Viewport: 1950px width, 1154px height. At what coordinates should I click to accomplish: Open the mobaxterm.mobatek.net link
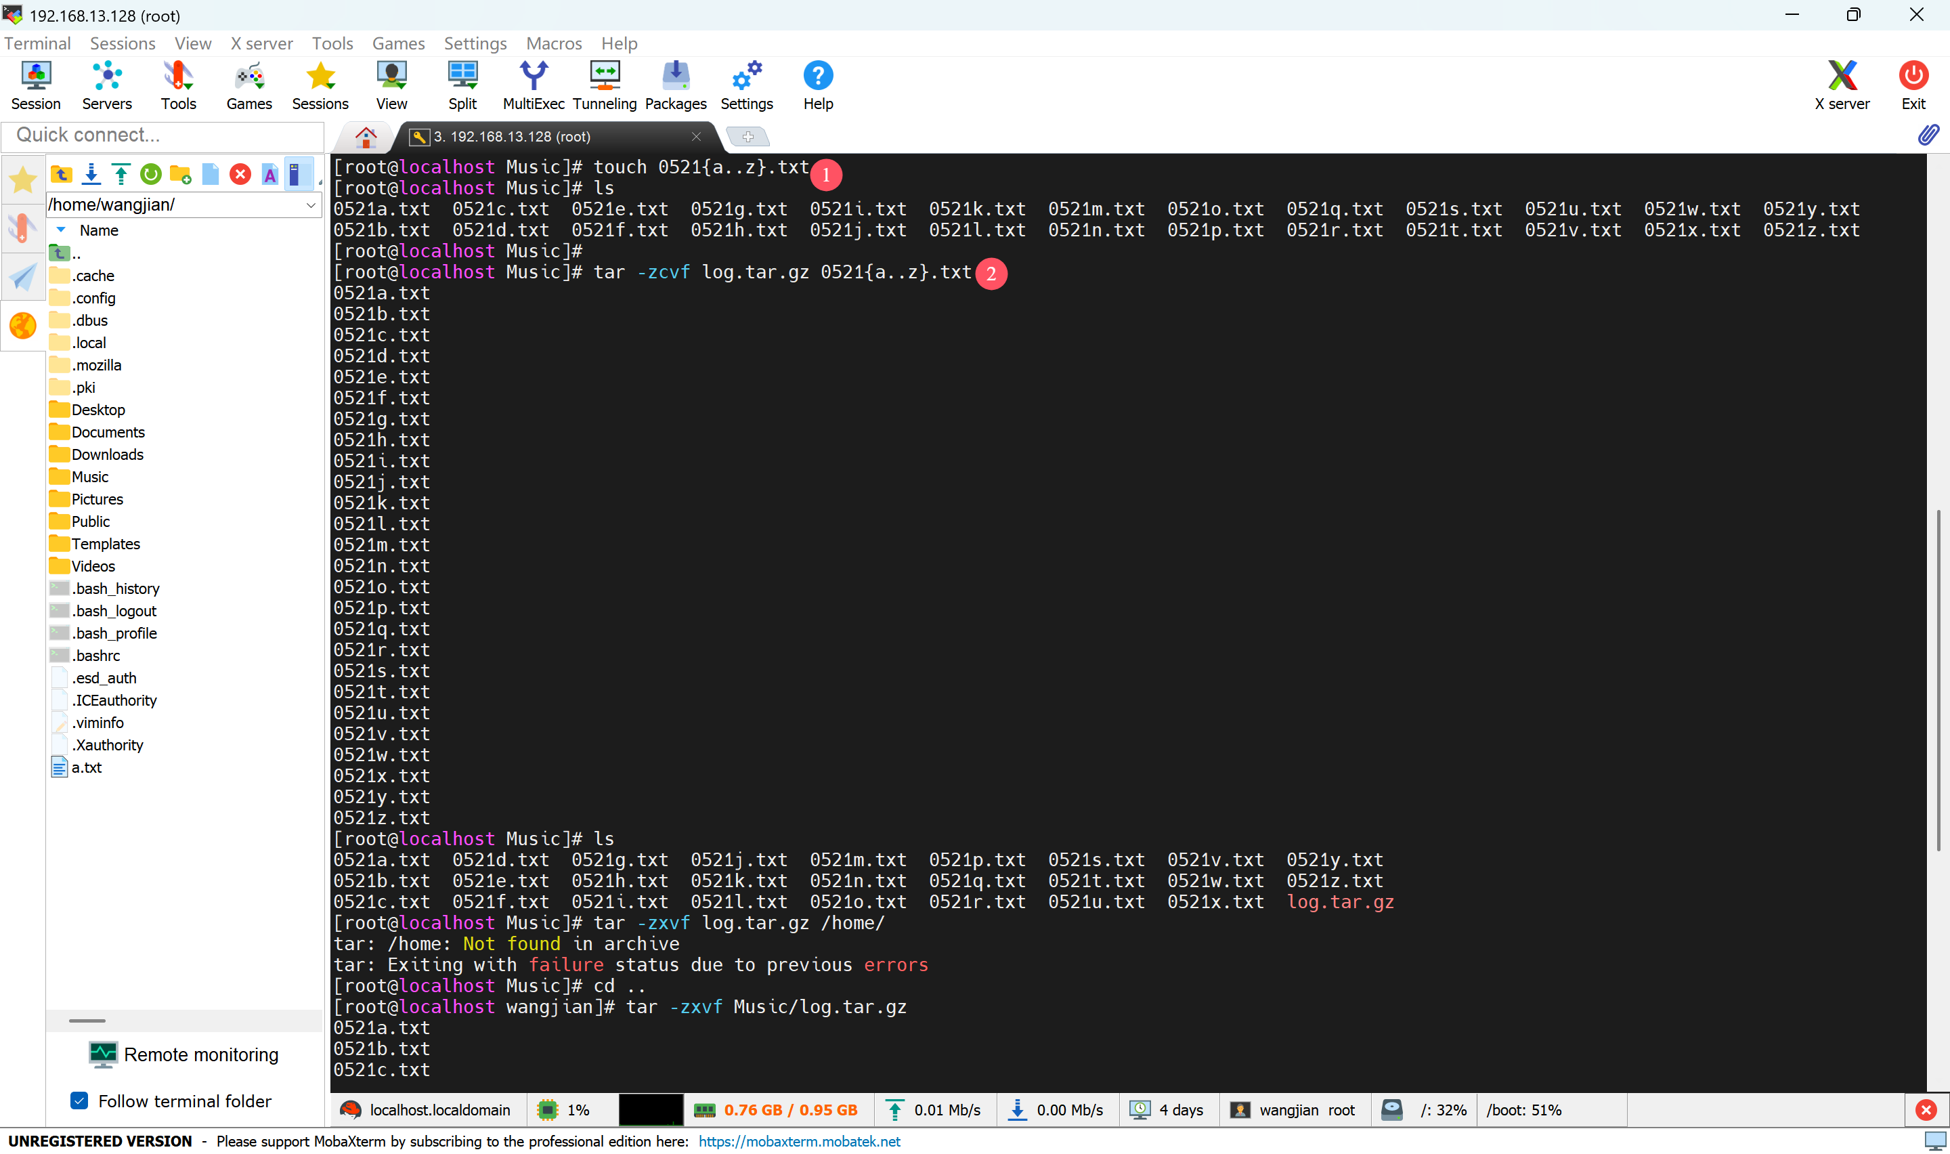pyautogui.click(x=799, y=1142)
